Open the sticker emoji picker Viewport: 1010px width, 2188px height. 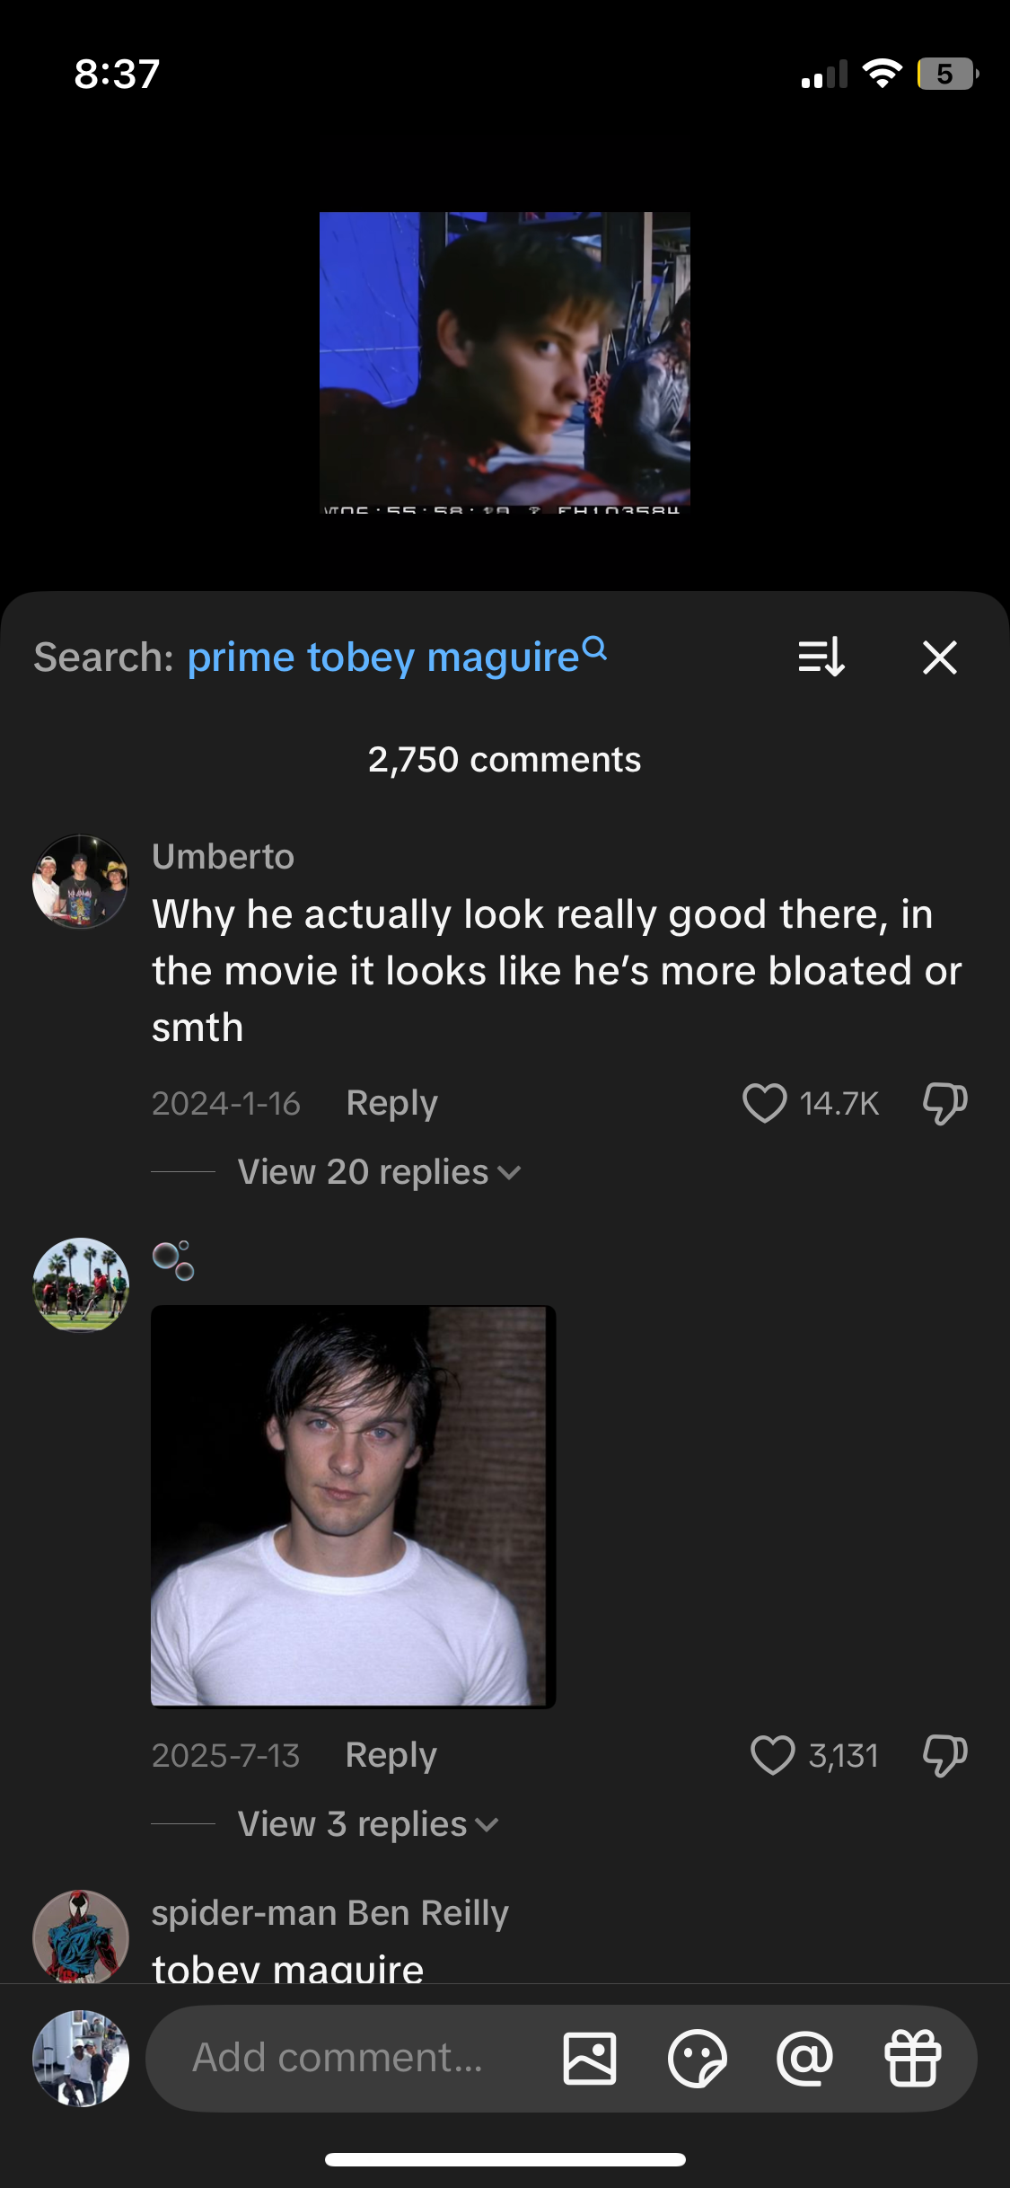[x=697, y=2058]
